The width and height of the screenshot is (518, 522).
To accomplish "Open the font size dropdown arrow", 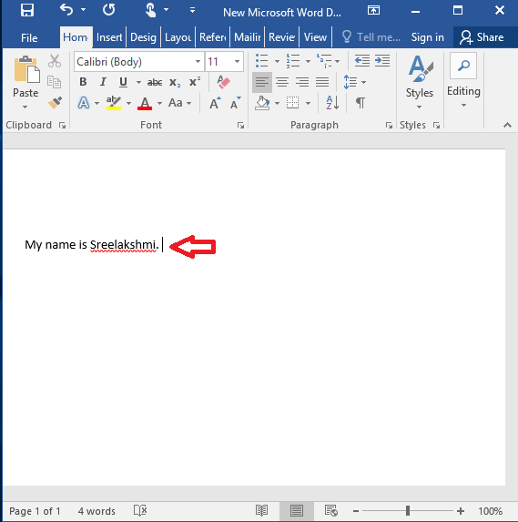I will click(237, 62).
